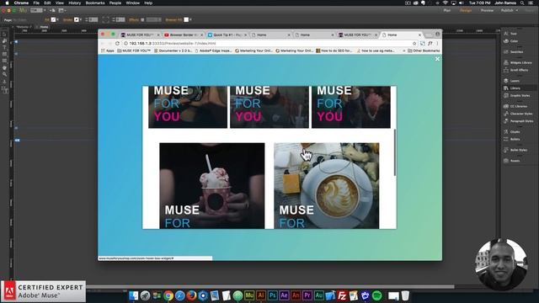Switch to the Browser Border YouTube tab
Image resolution: width=539 pixels, height=303 pixels.
(184, 35)
